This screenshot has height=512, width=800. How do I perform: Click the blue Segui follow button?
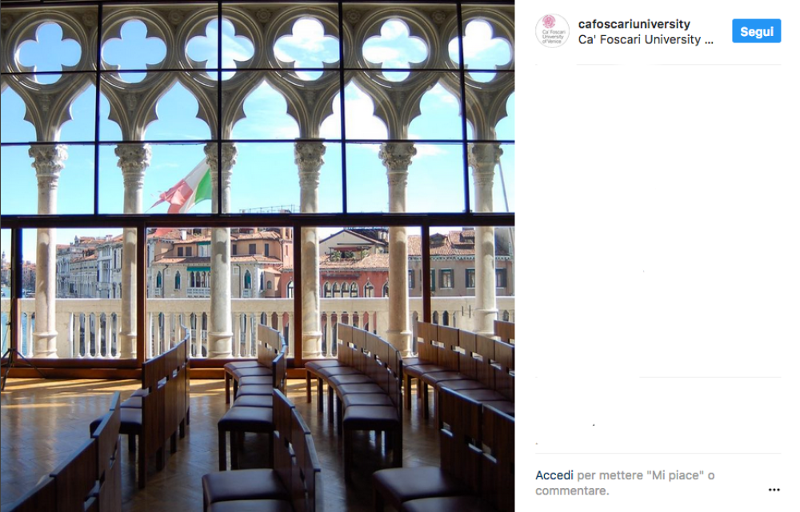(756, 31)
